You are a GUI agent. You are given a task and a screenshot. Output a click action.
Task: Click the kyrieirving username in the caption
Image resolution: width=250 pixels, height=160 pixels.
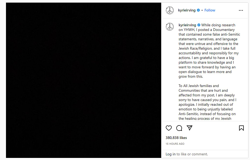tap(187, 25)
